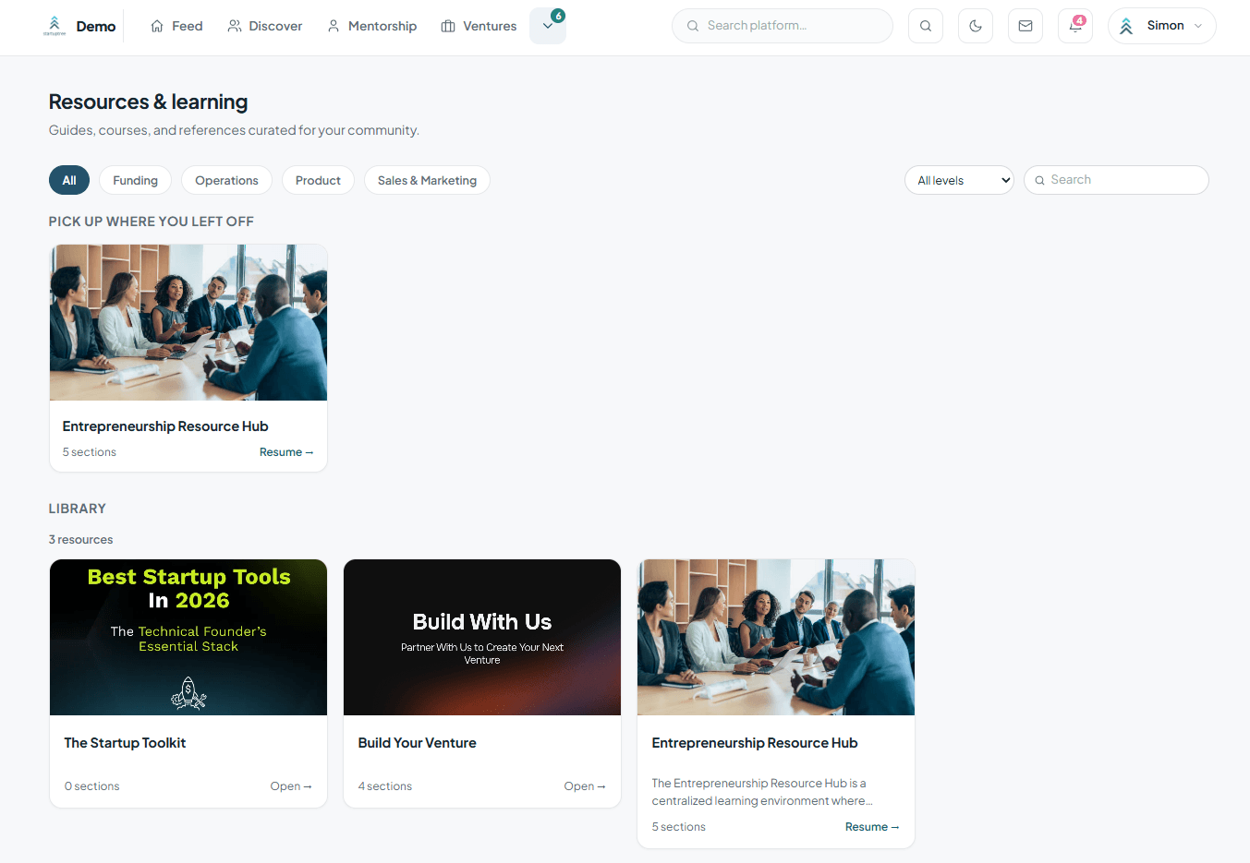The image size is (1250, 863).
Task: Open the messages envelope icon
Action: tap(1025, 26)
